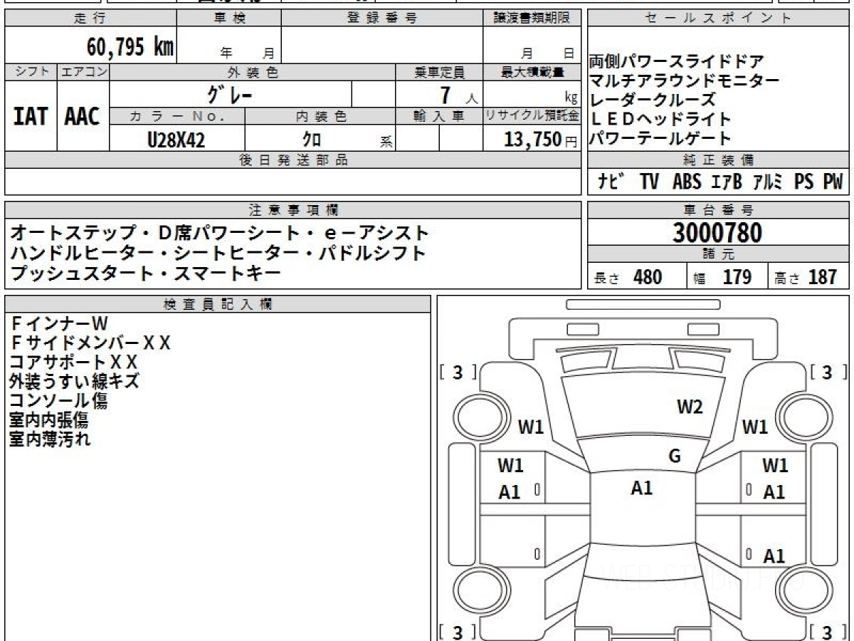The width and height of the screenshot is (854, 641).
Task: Click the TV equipment label
Action: (x=648, y=182)
